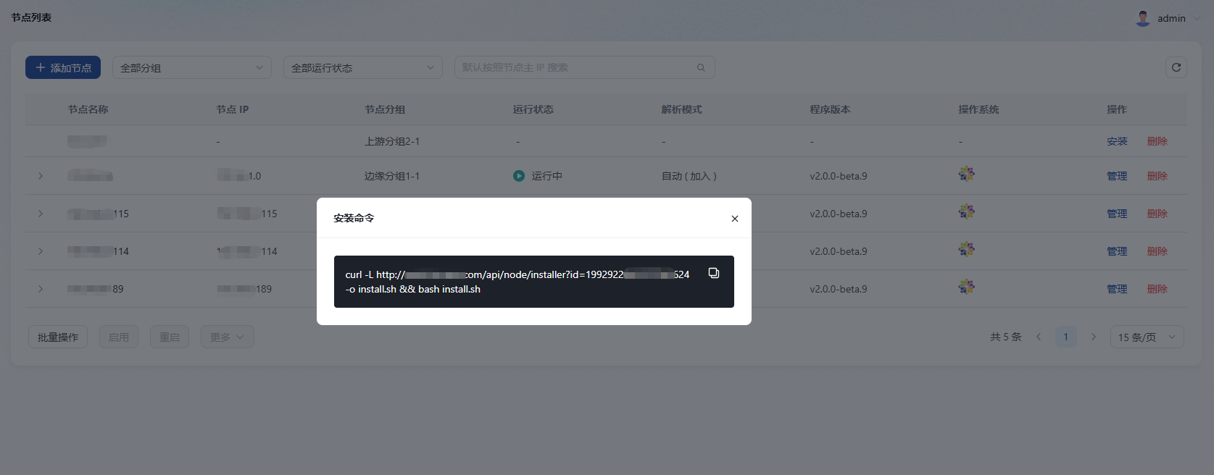Viewport: 1214px width, 475px height.
Task: Click 安装 for the 上游分组2-1 node
Action: click(x=1117, y=141)
